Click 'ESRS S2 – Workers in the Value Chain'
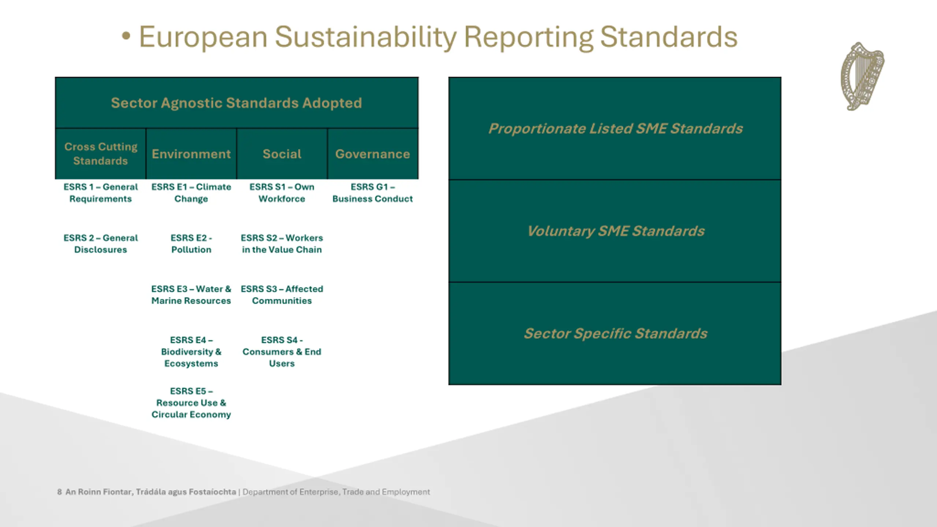Viewport: 937px width, 527px height. tap(282, 244)
